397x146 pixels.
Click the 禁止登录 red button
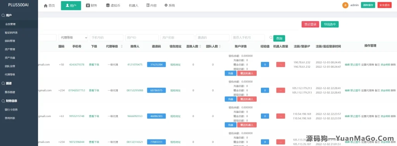point(310,24)
